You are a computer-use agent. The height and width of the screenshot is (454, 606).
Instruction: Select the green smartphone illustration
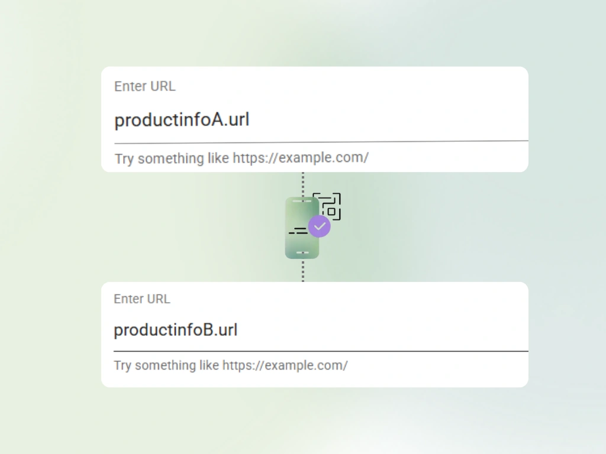(302, 228)
